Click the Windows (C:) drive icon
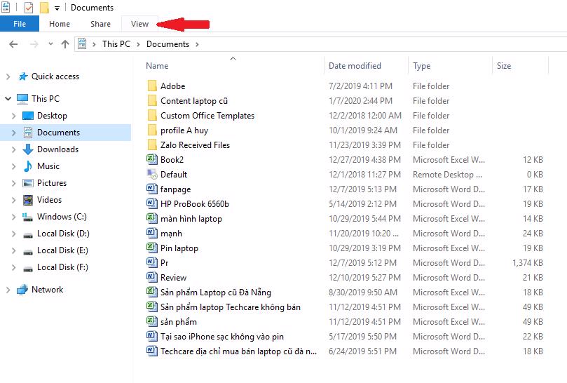The image size is (567, 383). 28,217
